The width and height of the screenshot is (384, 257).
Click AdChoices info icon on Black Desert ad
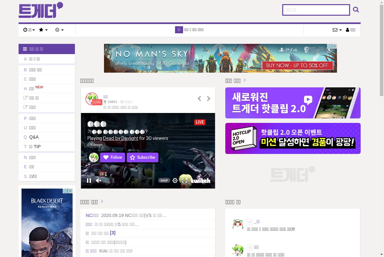pos(65,191)
